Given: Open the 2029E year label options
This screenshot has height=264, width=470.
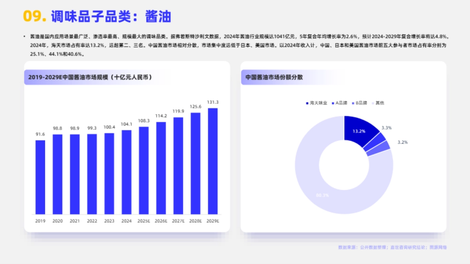Looking at the screenshot, I should [x=213, y=221].
